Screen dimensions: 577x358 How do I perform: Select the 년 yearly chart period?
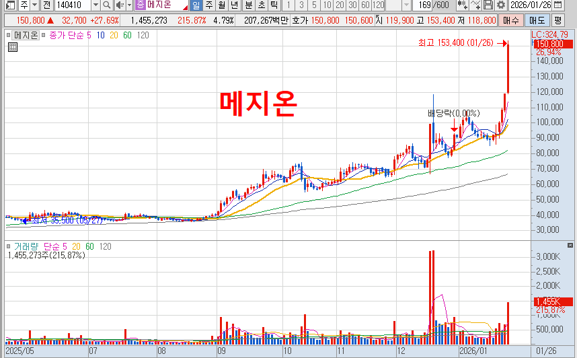click(x=234, y=5)
